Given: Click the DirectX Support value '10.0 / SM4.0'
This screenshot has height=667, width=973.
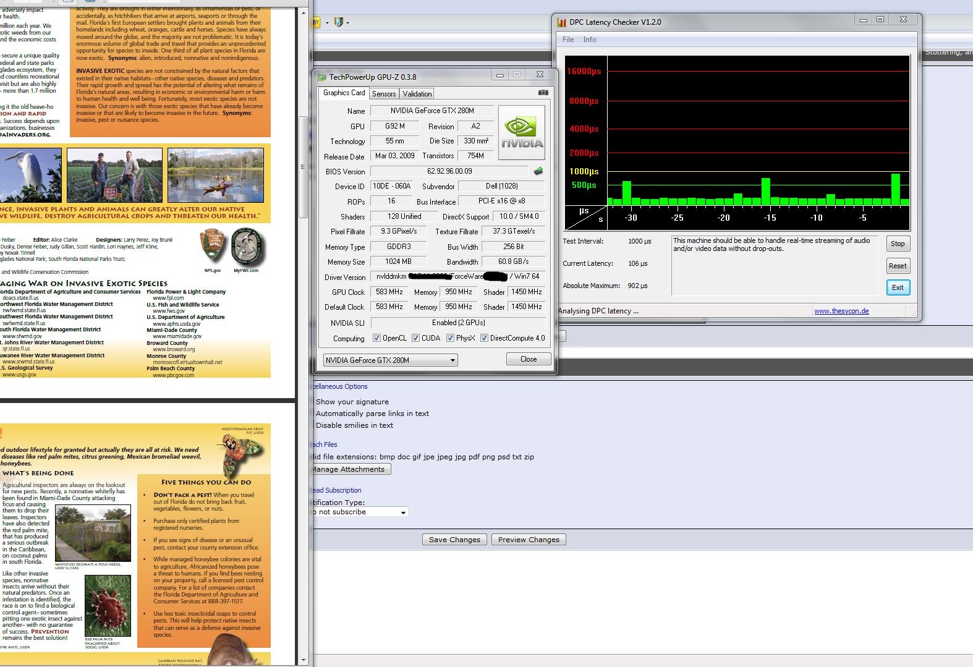Looking at the screenshot, I should click(x=519, y=216).
